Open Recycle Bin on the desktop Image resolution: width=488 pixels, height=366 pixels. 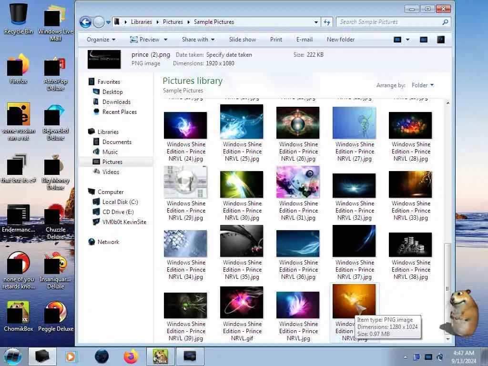tap(18, 19)
